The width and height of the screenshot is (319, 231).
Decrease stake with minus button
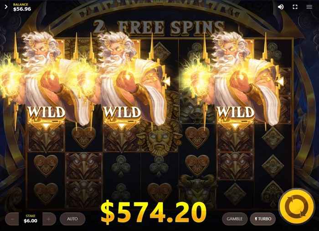[x=12, y=219]
